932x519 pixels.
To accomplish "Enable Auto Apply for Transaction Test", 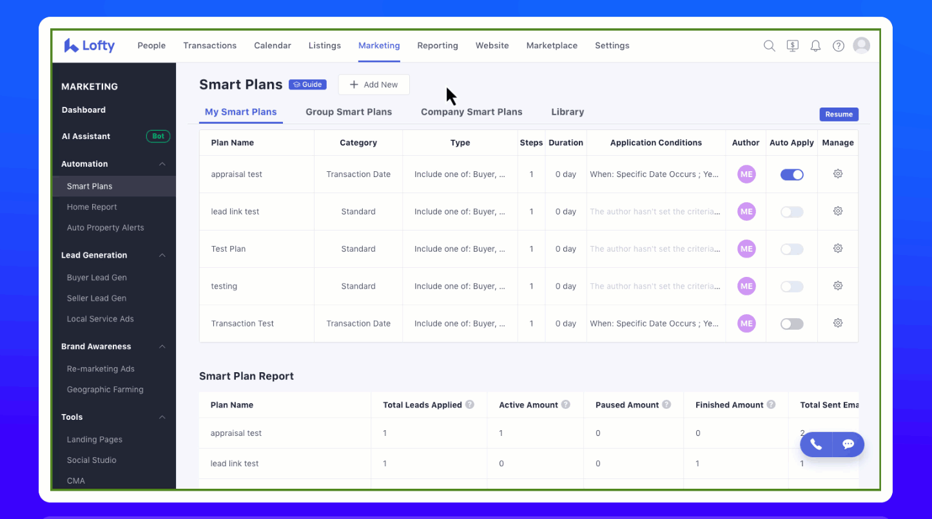I will (791, 324).
